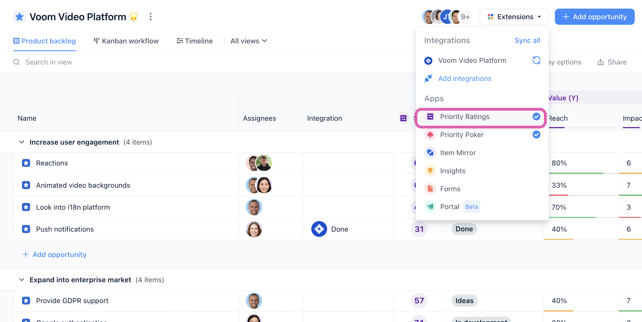Screen dimensions: 642x322
Task: Select Item Mirror from Apps list
Action: click(x=482, y=153)
